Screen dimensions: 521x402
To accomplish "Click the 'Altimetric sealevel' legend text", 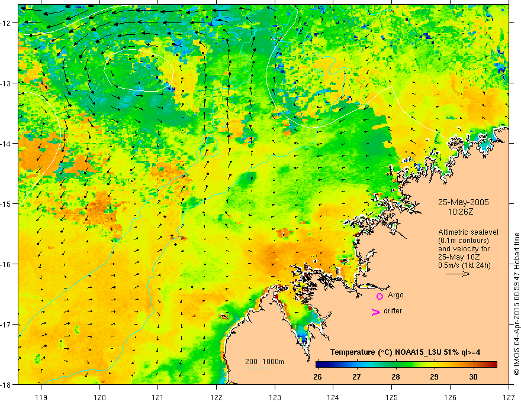I will pyautogui.click(x=468, y=232).
